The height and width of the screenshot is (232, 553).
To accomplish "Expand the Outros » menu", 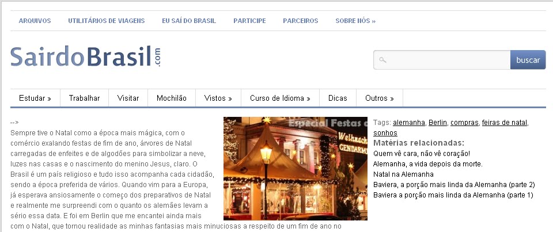I will [380, 98].
